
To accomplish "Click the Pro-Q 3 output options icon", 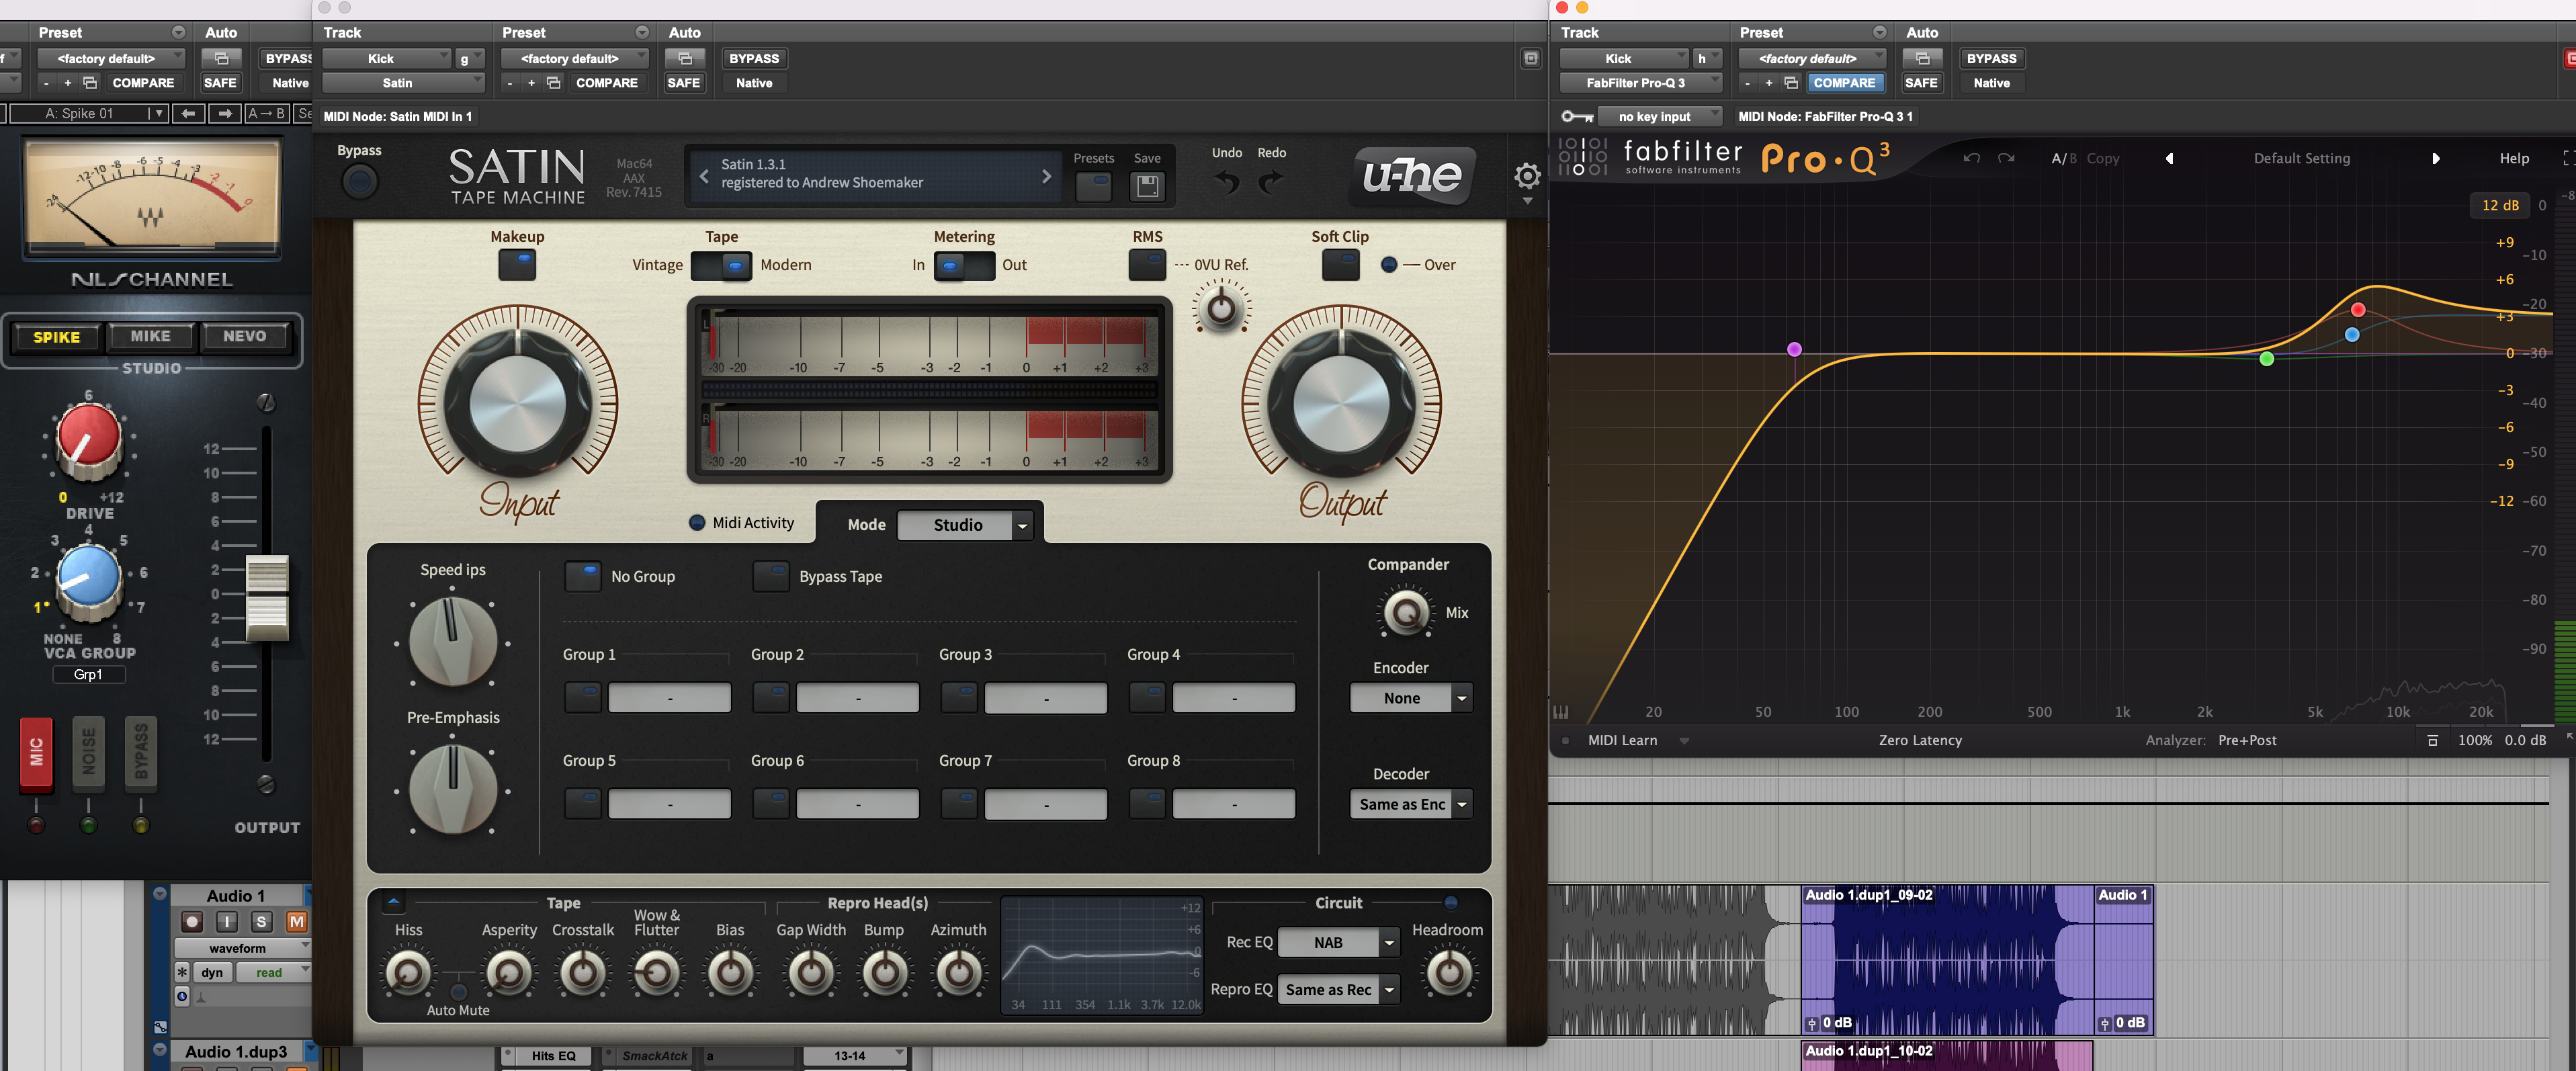I will [x=2432, y=740].
